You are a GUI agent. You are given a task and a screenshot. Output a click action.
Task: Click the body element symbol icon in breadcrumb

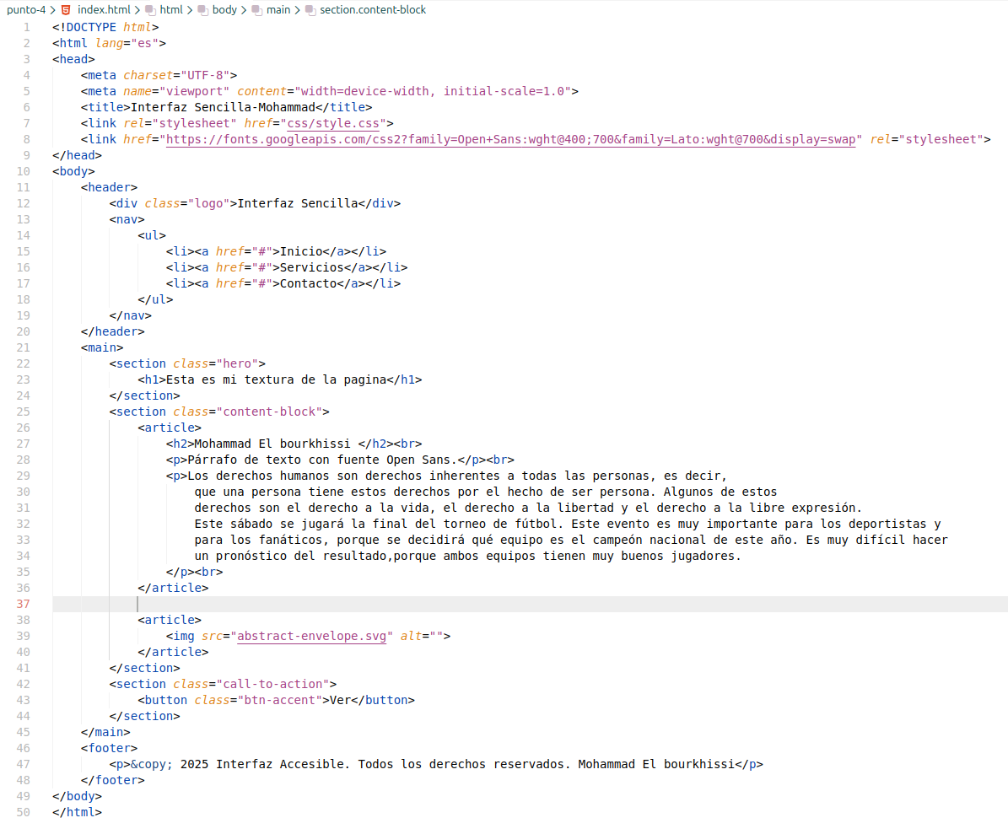tap(202, 10)
